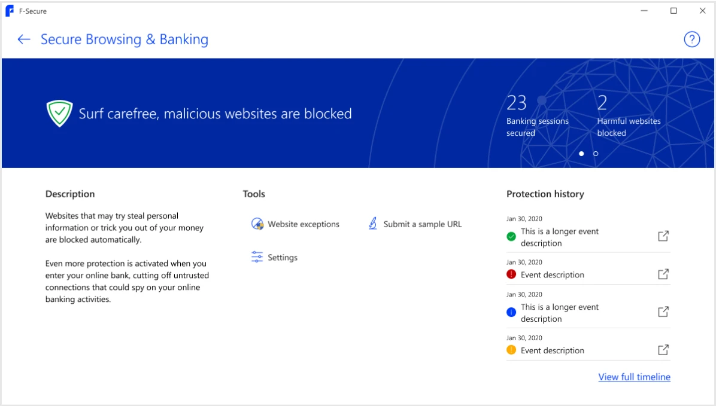Open Submit a sample URL

pos(422,224)
